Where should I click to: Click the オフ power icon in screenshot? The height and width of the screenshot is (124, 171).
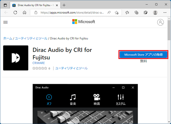49,97
